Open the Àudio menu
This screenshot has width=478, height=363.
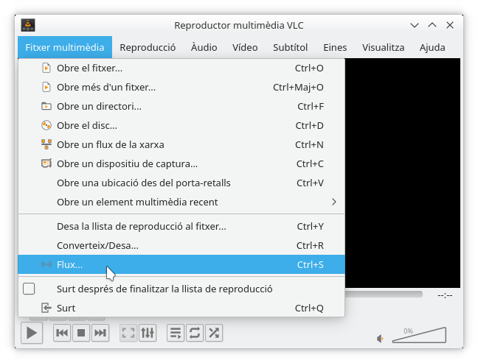click(x=204, y=47)
